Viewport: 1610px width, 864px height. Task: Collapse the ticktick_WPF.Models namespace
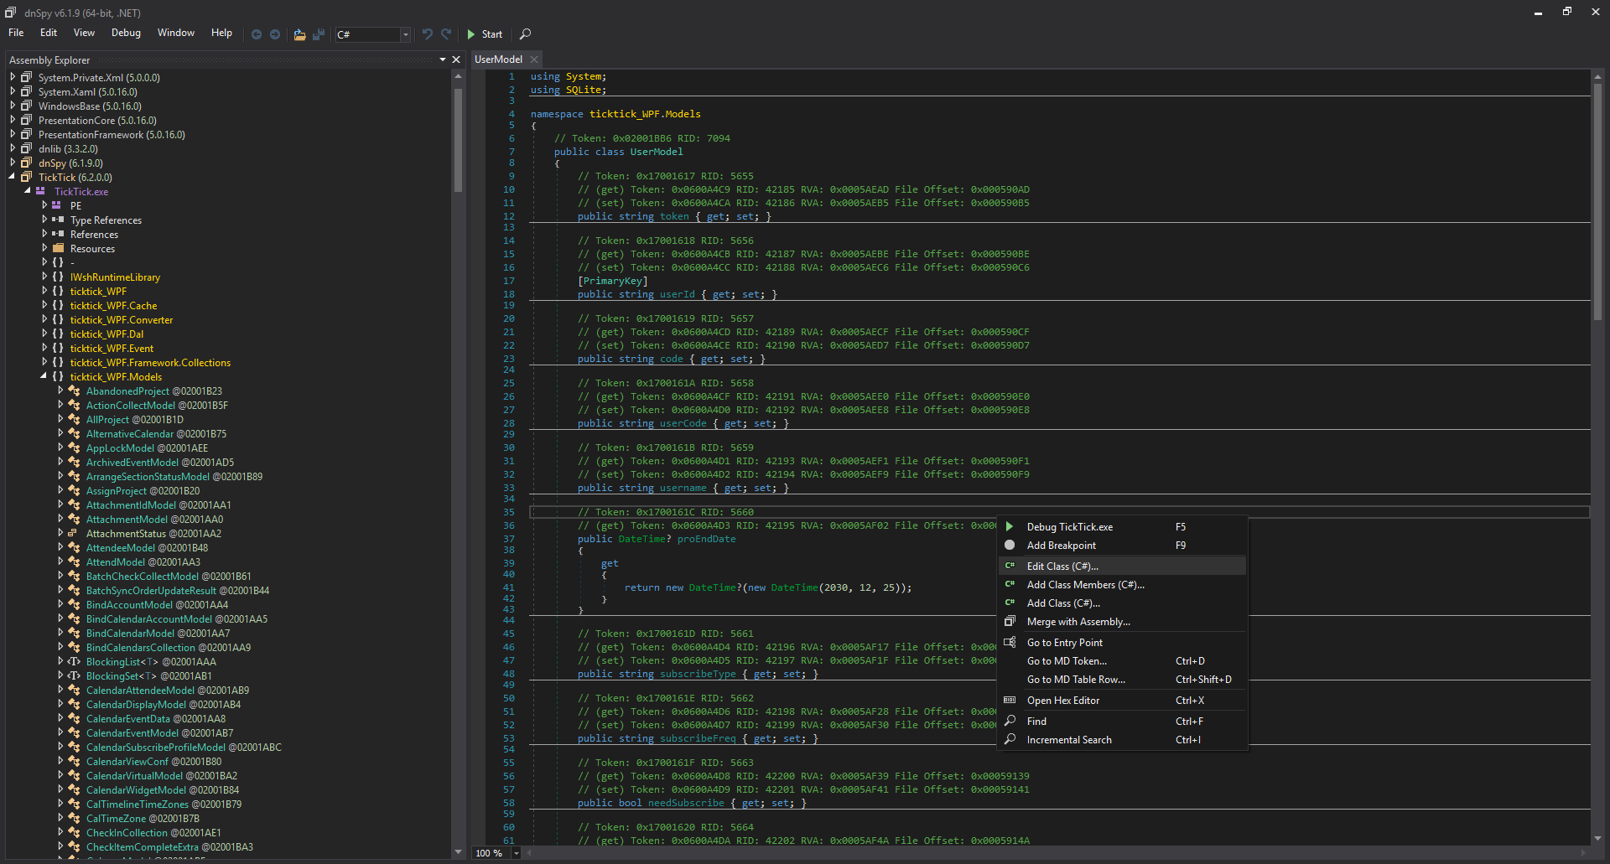click(x=44, y=377)
